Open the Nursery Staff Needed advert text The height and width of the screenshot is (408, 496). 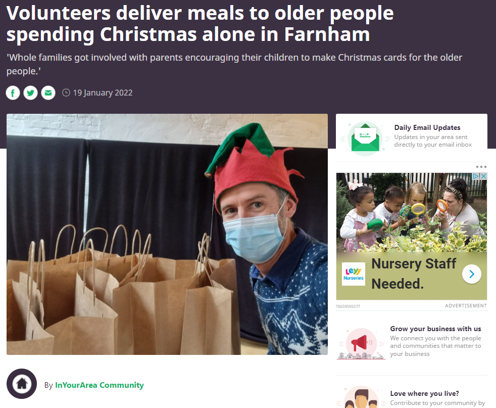click(x=414, y=274)
